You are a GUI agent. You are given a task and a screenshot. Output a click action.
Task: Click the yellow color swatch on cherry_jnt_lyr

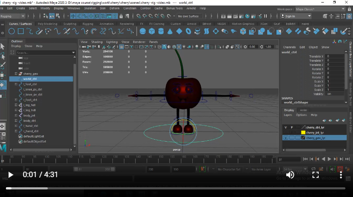pos(303,132)
